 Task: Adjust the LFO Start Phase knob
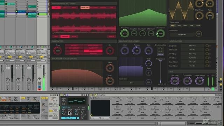point(199,15)
